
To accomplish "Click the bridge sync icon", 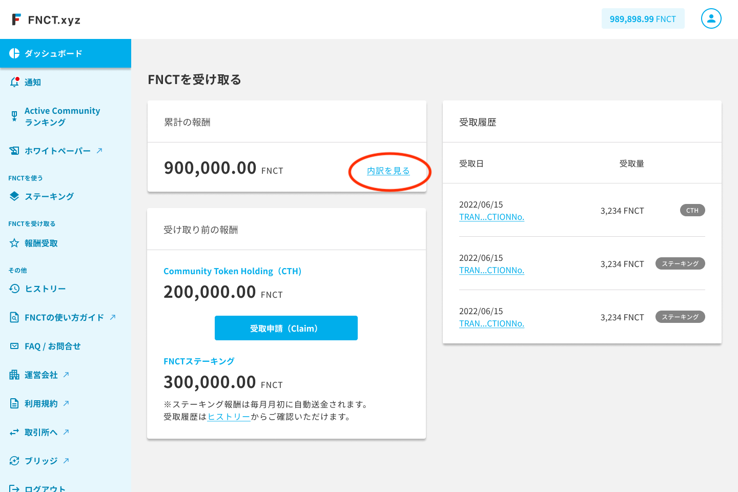I will click(x=14, y=461).
